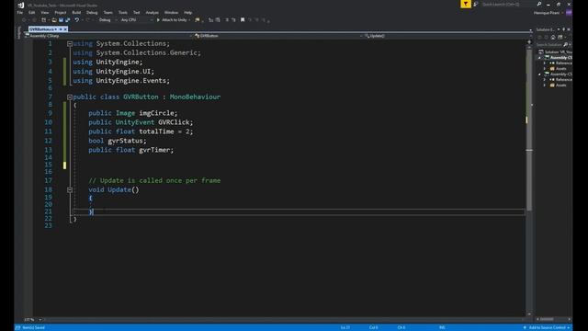This screenshot has height=331, width=588.
Task: Open the Assembly-CSharp project navigation dropdown
Action: coord(108,36)
